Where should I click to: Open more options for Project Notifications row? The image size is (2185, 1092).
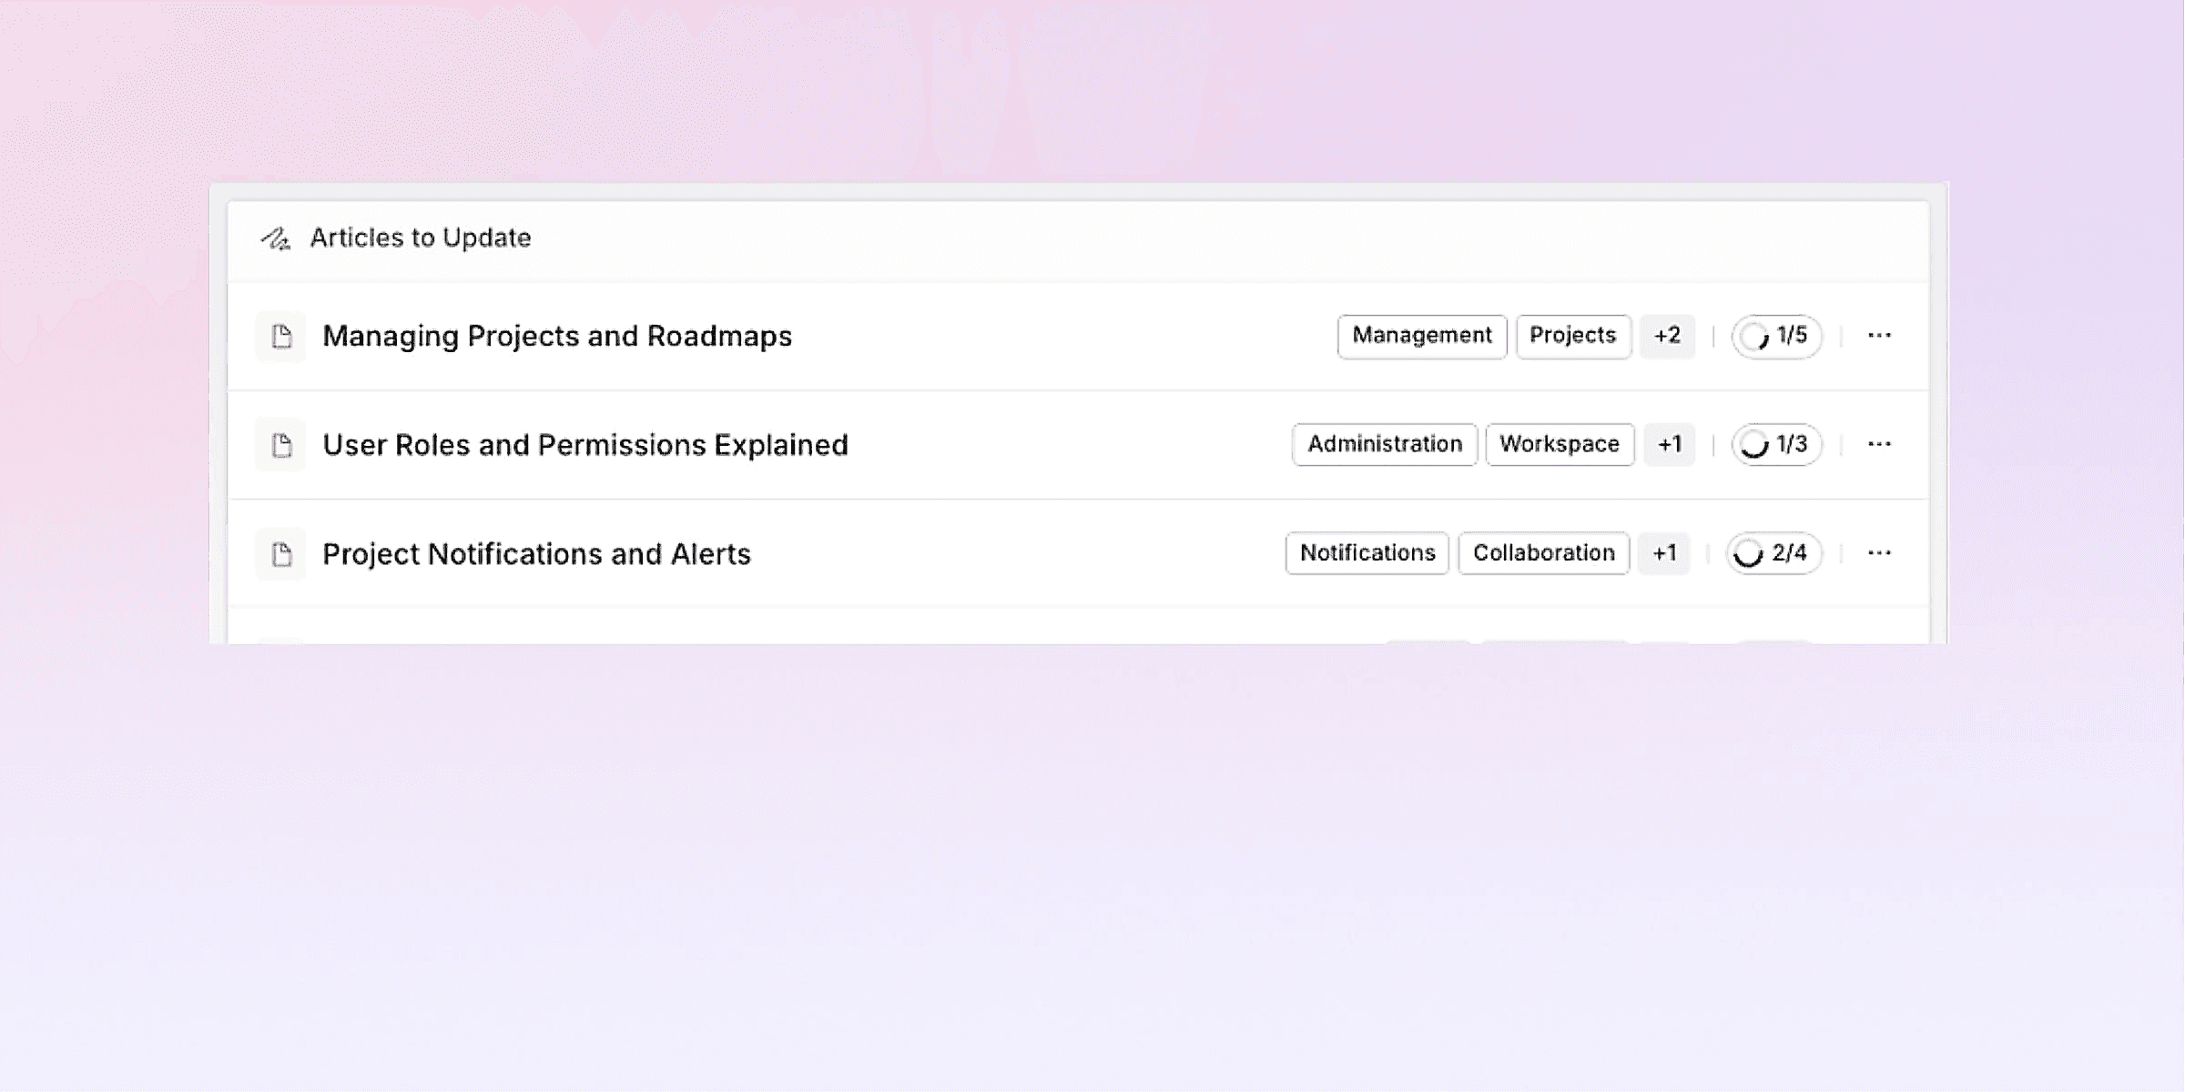[x=1879, y=553]
